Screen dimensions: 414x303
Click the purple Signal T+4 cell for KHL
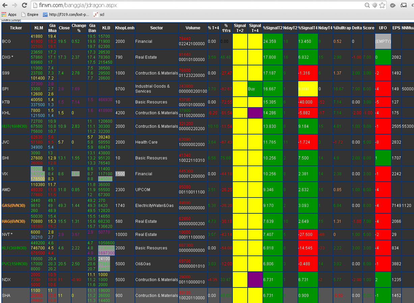(255, 113)
